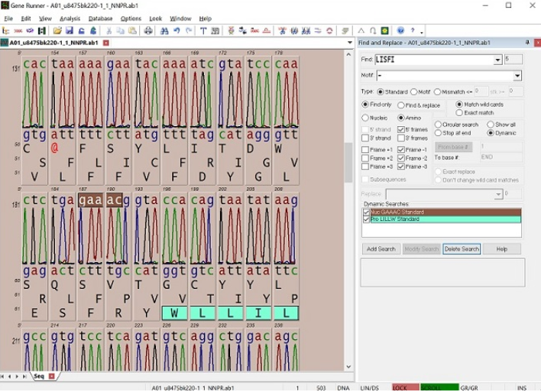Open the Motif dropdown list
This screenshot has height=392, width=541.
pos(517,76)
